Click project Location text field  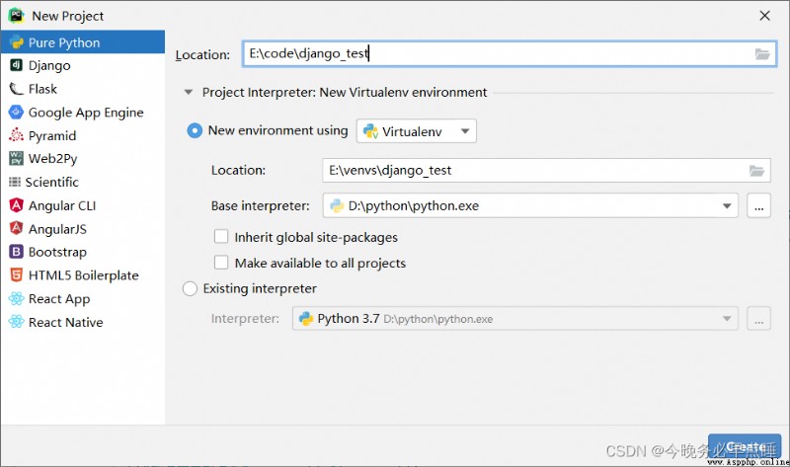[510, 54]
